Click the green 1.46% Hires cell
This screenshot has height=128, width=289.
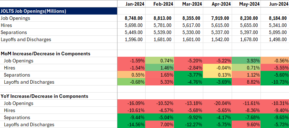tap(160, 68)
